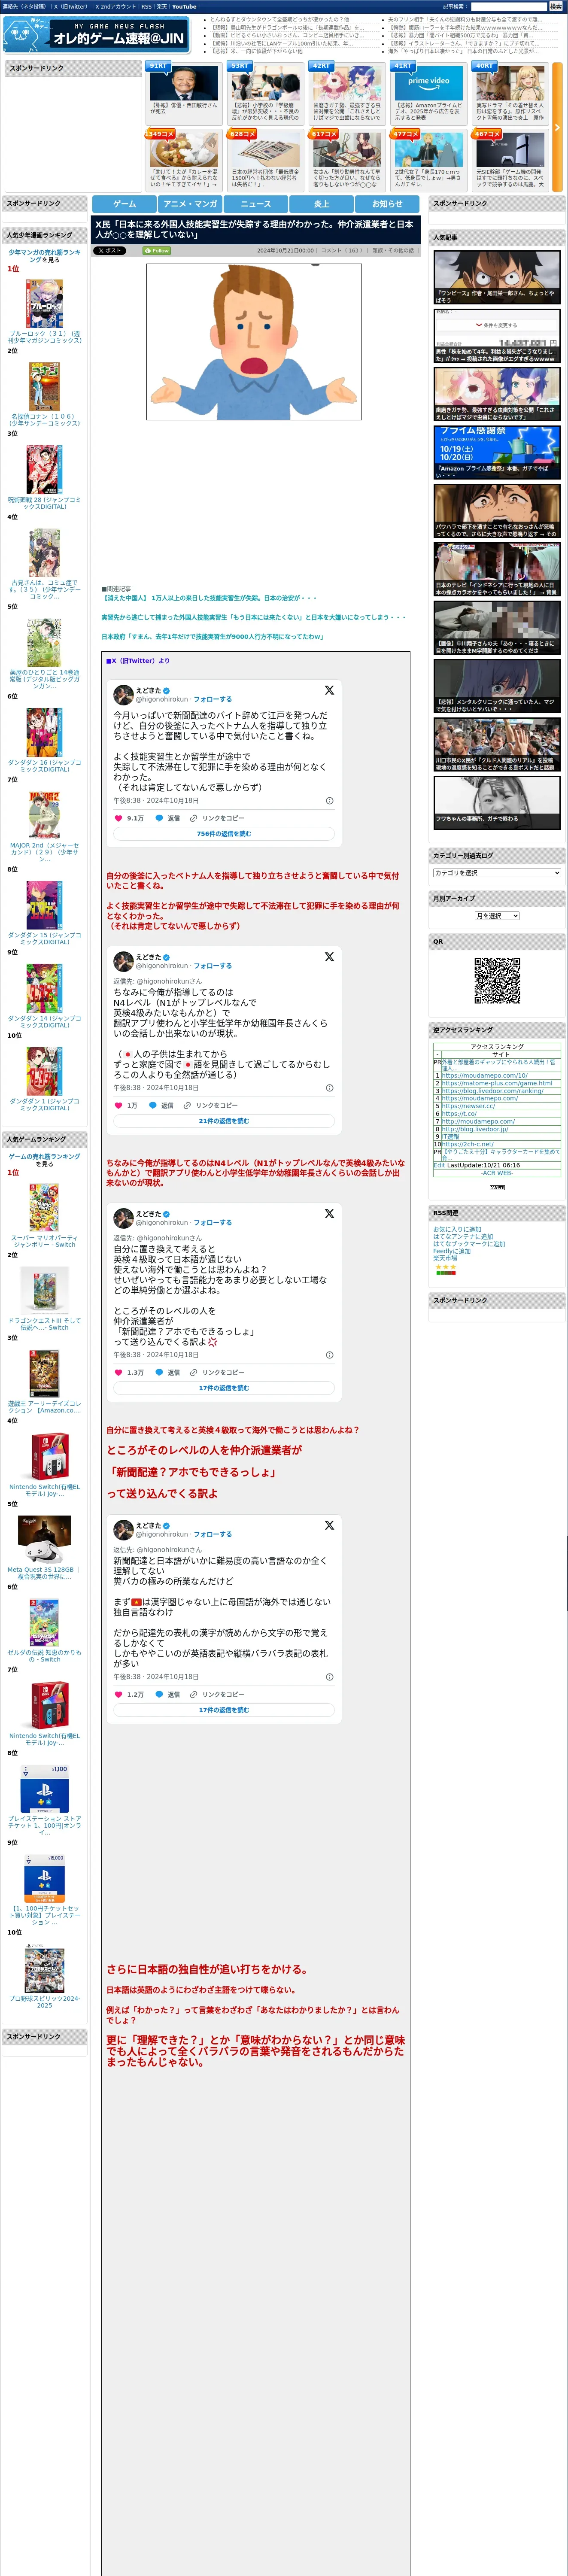Screen dimensions: 568x2576
Task: Open the カテゴリを選択 dropdown
Action: (497, 873)
